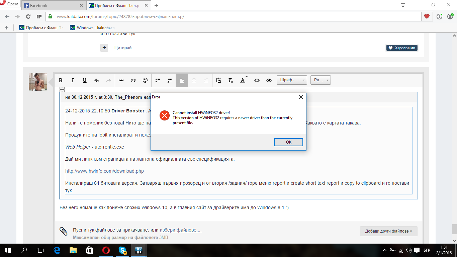The height and width of the screenshot is (257, 457).
Task: Remove text formatting
Action: point(230,80)
